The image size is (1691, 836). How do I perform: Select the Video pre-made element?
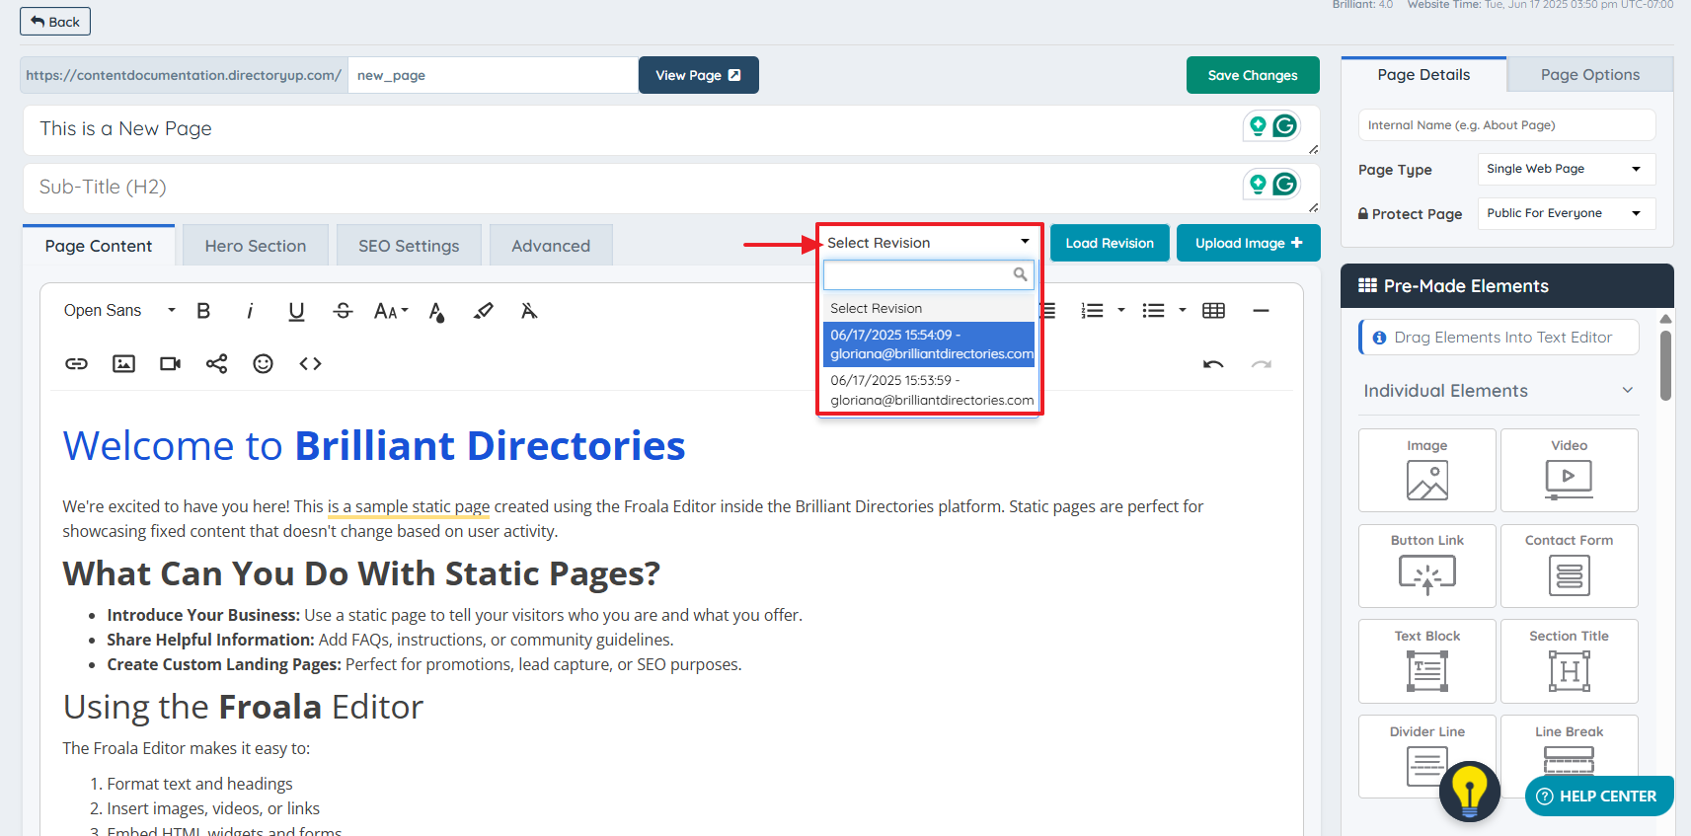point(1570,470)
